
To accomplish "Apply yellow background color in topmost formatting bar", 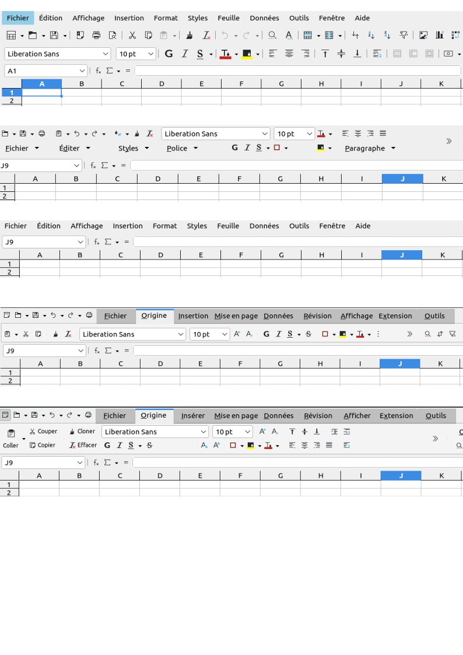I will point(247,54).
